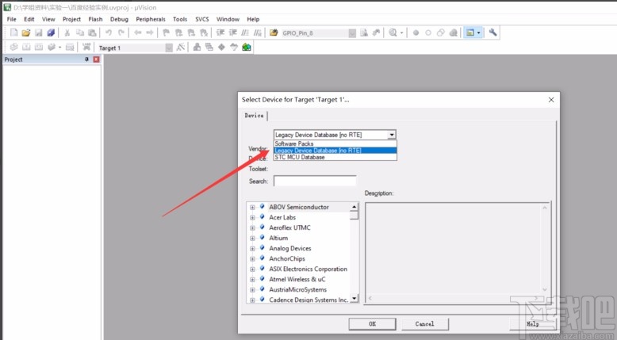Open the Flash menu
This screenshot has width=617, height=340.
pos(95,19)
